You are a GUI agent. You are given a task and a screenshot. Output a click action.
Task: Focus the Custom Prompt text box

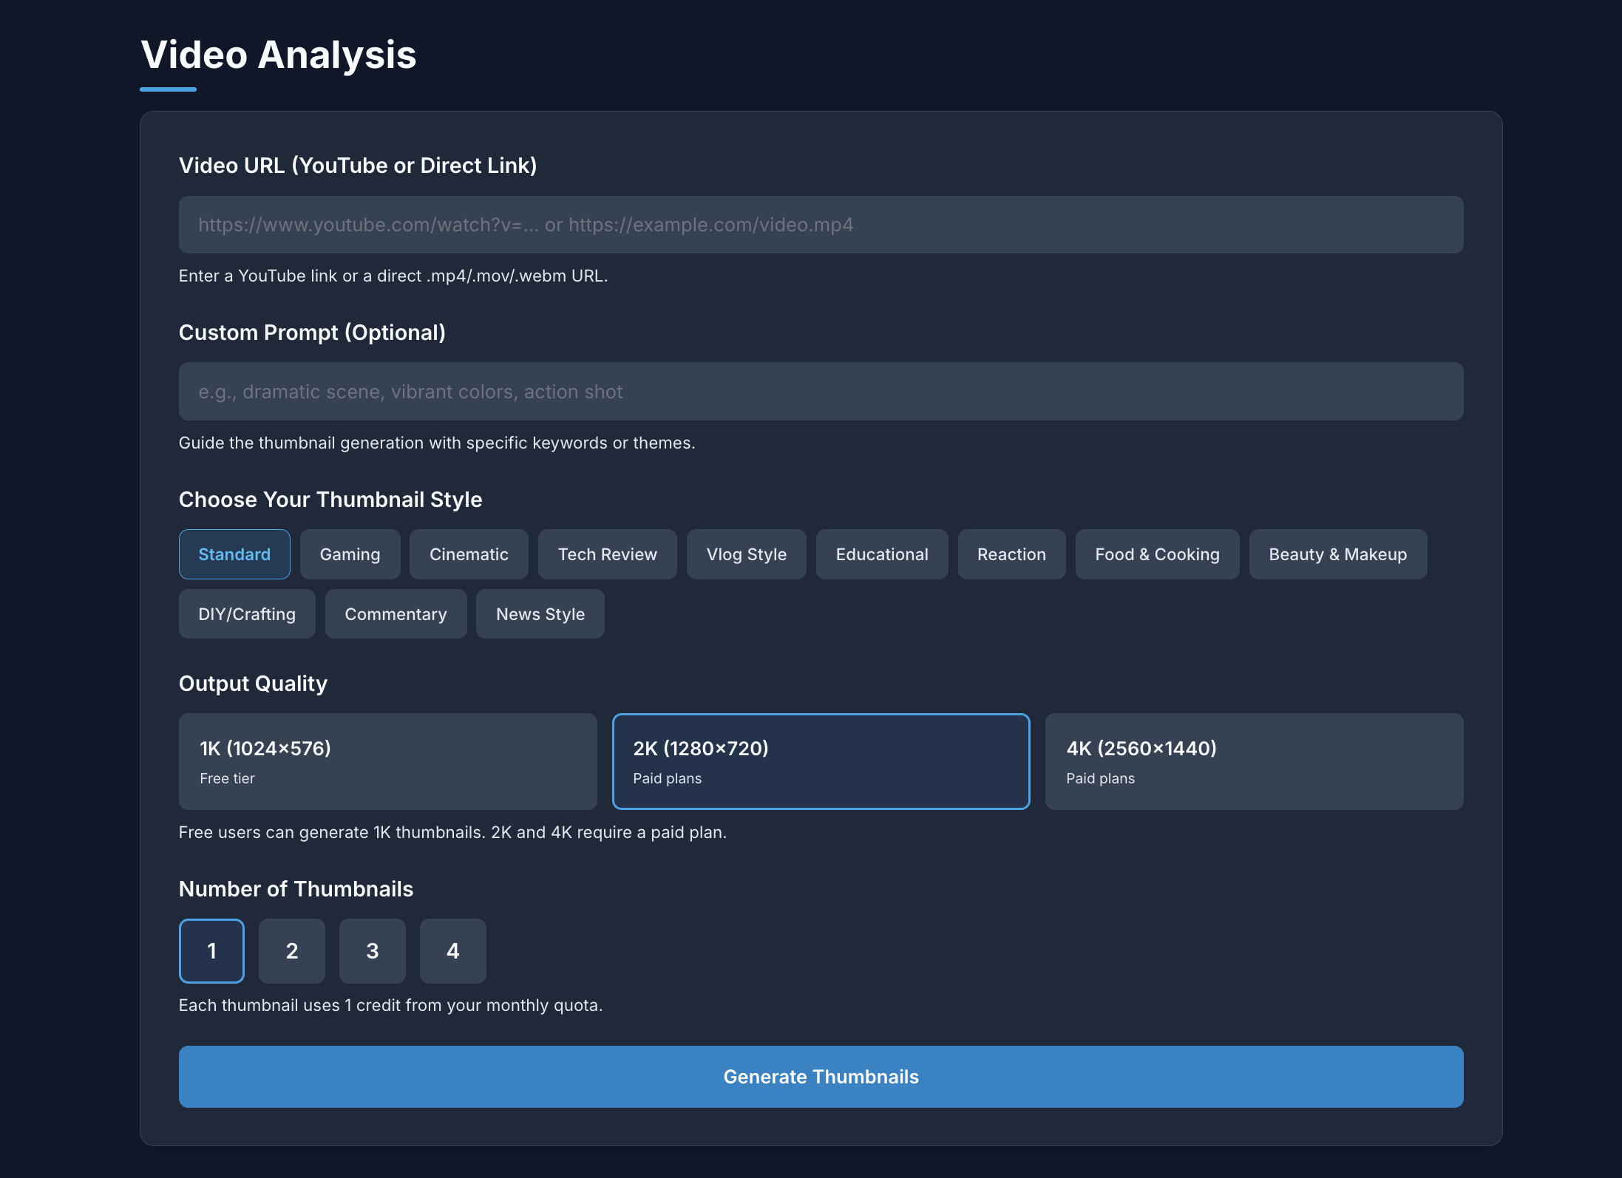[x=821, y=392]
